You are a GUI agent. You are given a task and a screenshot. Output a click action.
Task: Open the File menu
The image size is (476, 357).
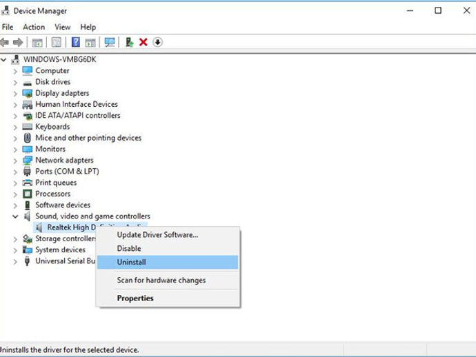8,27
